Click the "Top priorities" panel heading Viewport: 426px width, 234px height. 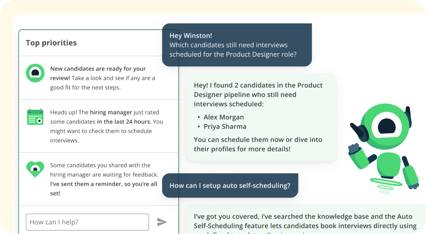[51, 43]
